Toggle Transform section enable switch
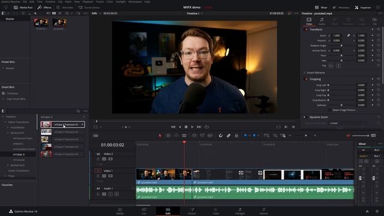Screen dimensions: 384x216 click(306, 29)
